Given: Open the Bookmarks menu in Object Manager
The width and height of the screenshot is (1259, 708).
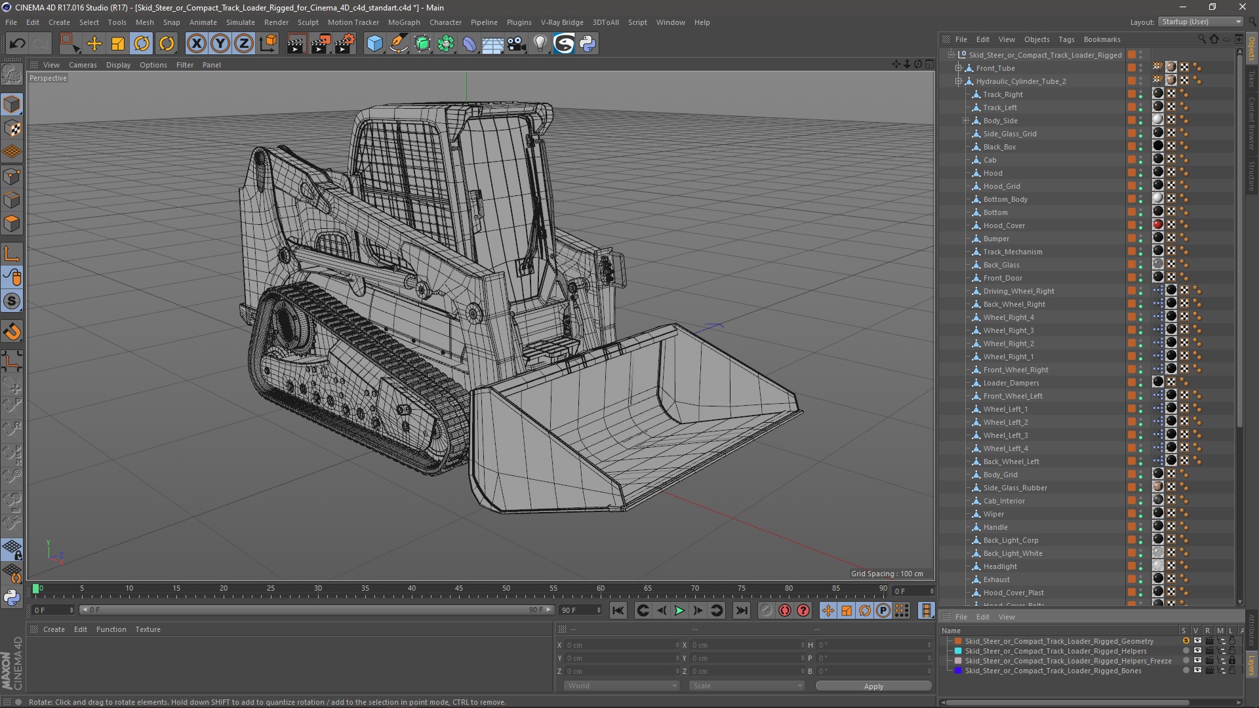Looking at the screenshot, I should [x=1102, y=39].
